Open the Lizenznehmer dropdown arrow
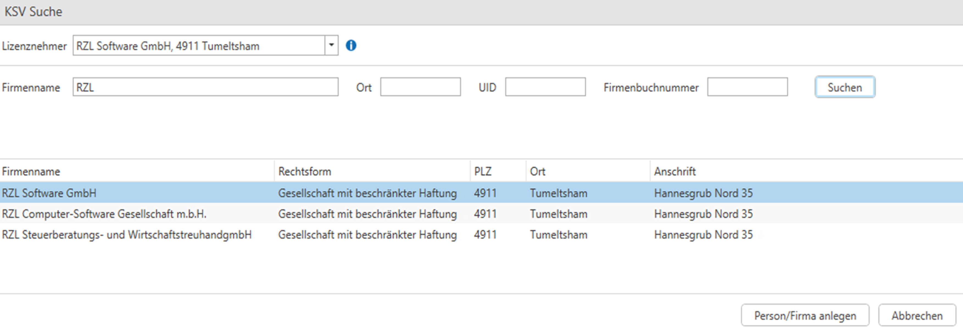This screenshot has width=963, height=333. [331, 45]
